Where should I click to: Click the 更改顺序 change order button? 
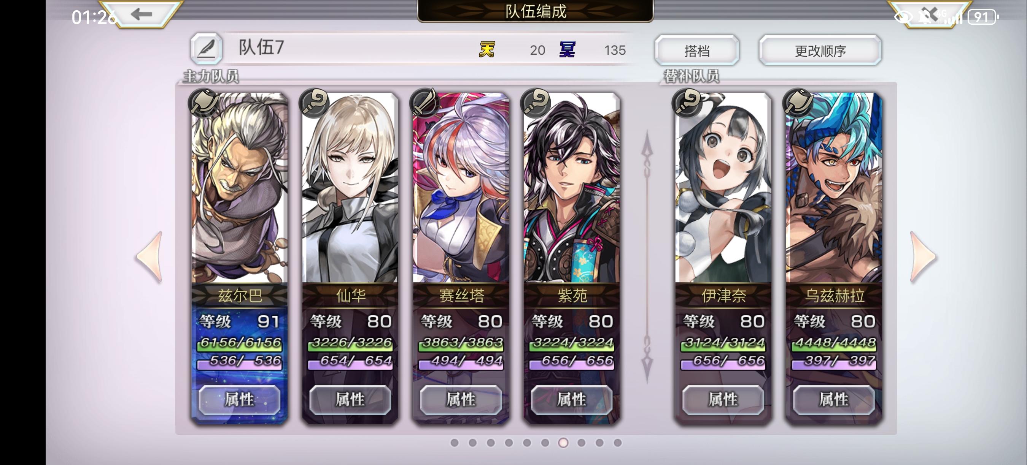[820, 51]
